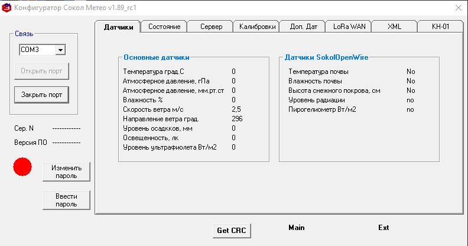This screenshot has width=468, height=246.
Task: Click the Get CRC button
Action: pos(232,231)
